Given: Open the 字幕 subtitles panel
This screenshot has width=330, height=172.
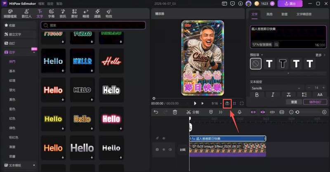Looking at the screenshot, I should click(x=51, y=14).
